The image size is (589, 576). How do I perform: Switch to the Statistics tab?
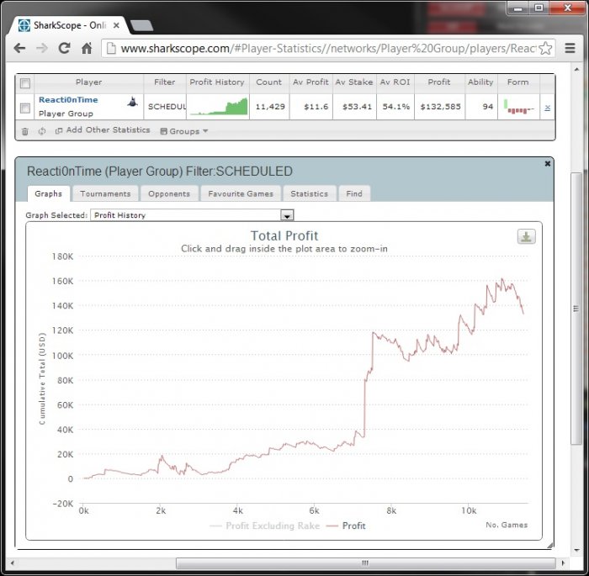[x=309, y=193]
